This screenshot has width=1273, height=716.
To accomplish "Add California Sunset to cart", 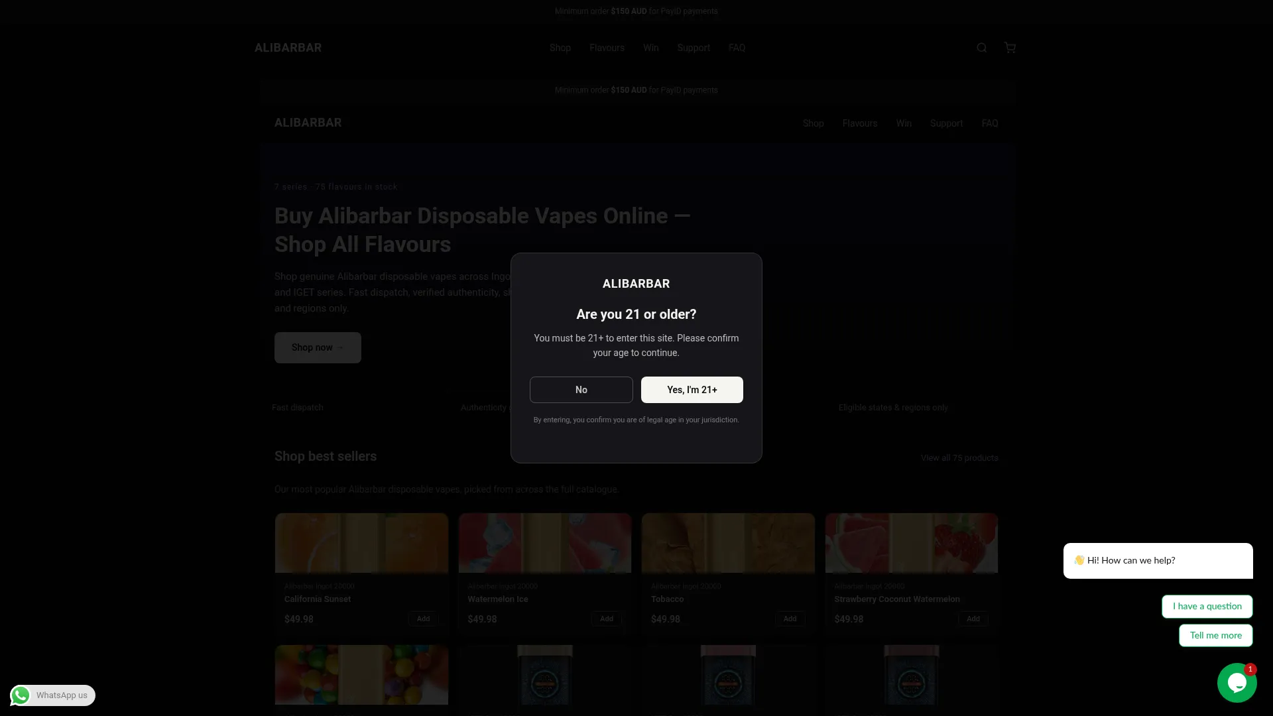I will [423, 619].
